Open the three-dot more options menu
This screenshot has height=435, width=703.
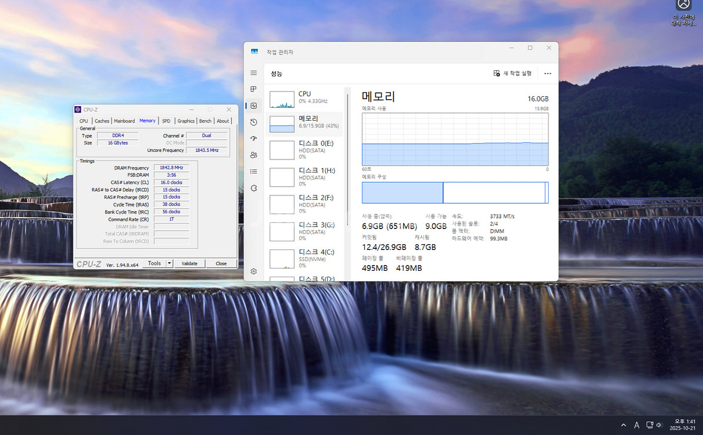548,74
